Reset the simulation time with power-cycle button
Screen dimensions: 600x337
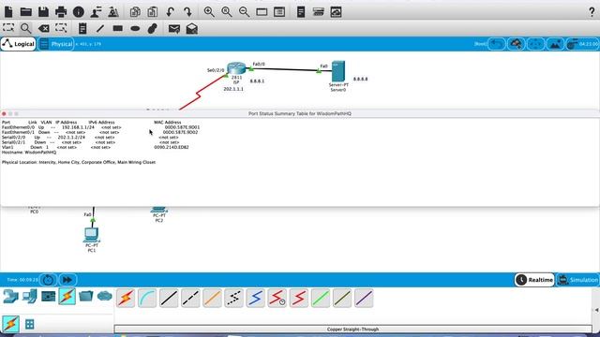(48, 280)
